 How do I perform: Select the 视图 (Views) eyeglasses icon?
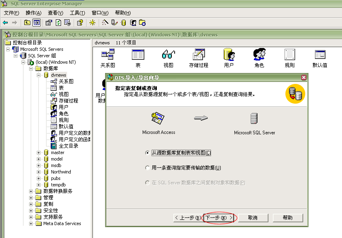[x=168, y=54]
